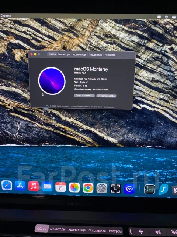Tap Хранилище on the Touch Bar
Screen dimensions: 177x237
coord(77,230)
